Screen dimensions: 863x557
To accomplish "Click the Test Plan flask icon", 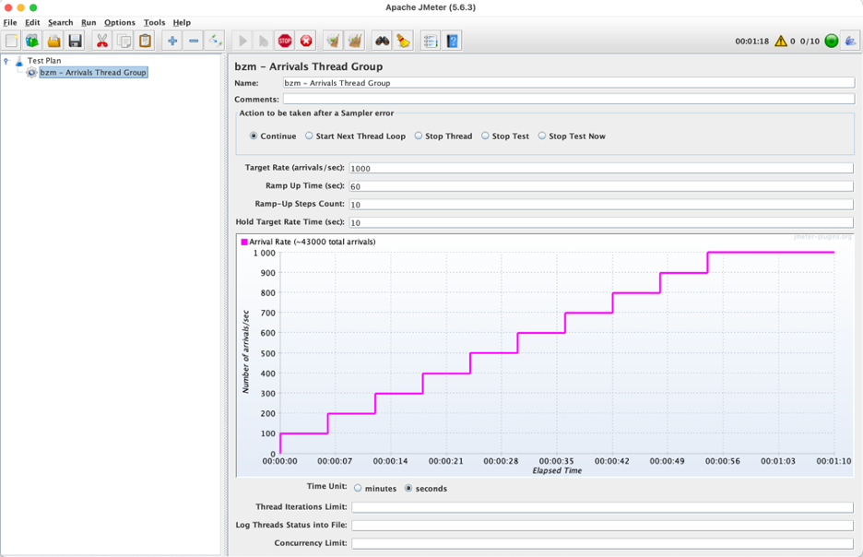I will point(19,61).
